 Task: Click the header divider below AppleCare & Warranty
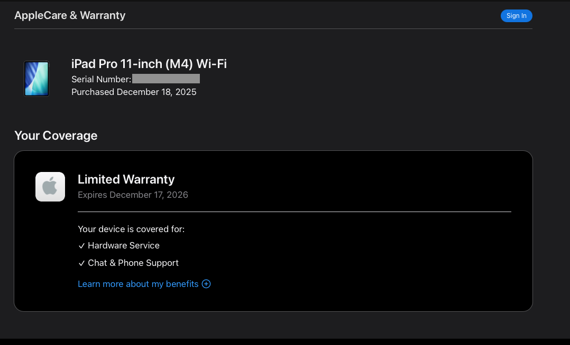click(x=273, y=28)
